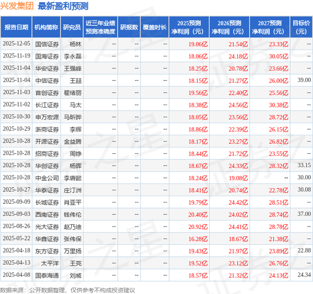Click the 2025预测净利润 header
313x294 pixels.
coord(189,27)
